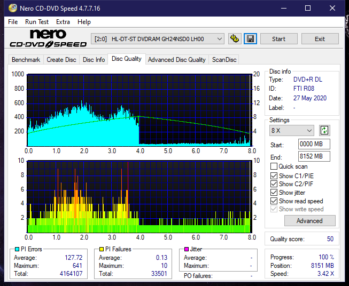Click the Nero CD-DVD Speed logo

click(48, 38)
